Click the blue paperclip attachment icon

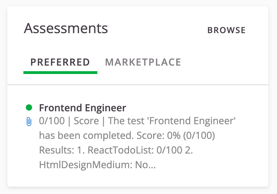(29, 122)
